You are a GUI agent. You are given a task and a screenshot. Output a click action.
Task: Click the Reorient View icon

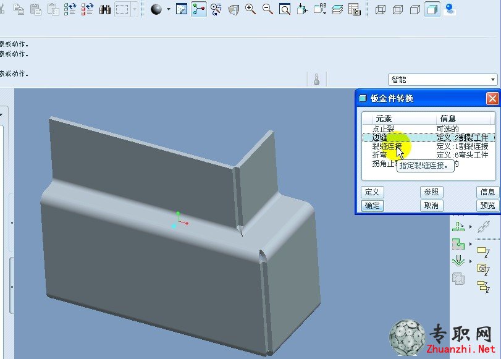tap(302, 9)
